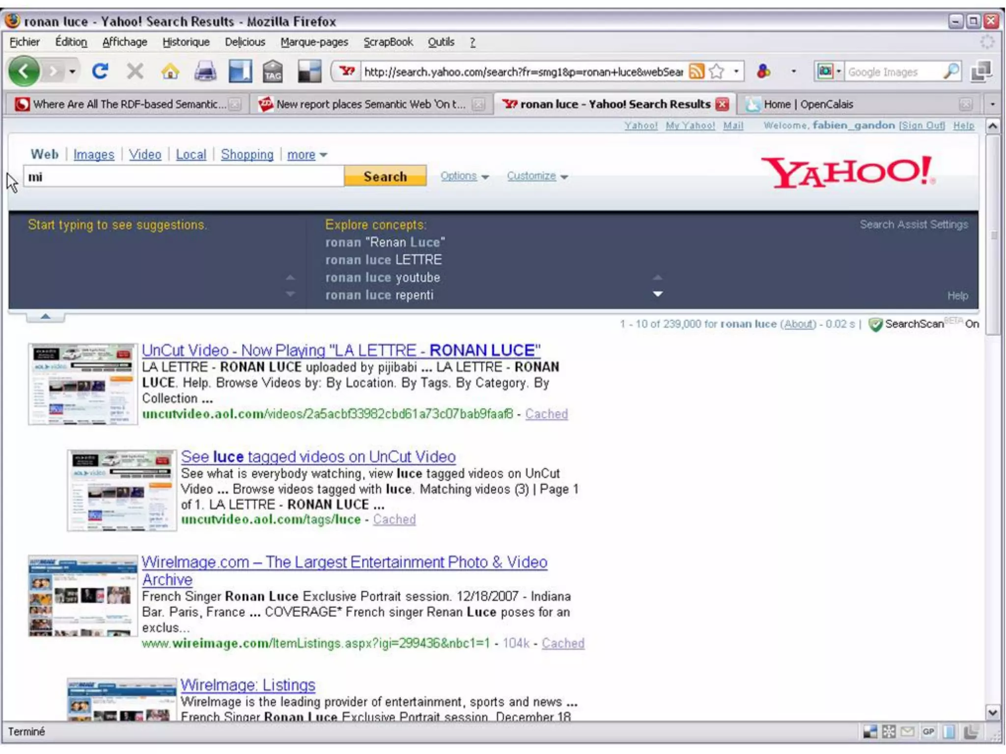Screen dimensions: 1006x754
Task: Open the Marque-pages menu
Action: pos(314,42)
